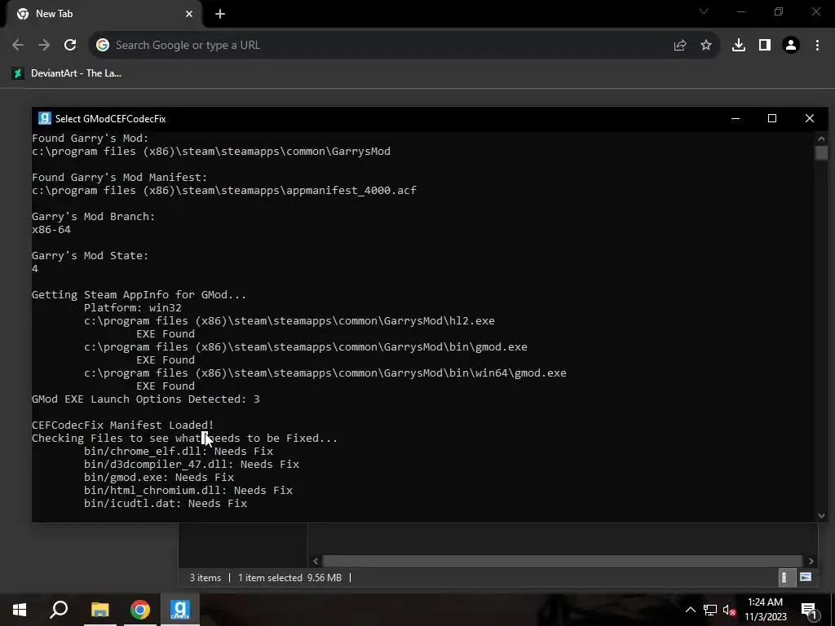Open the Chrome profile avatar menu
The image size is (835, 626).
[x=791, y=46]
